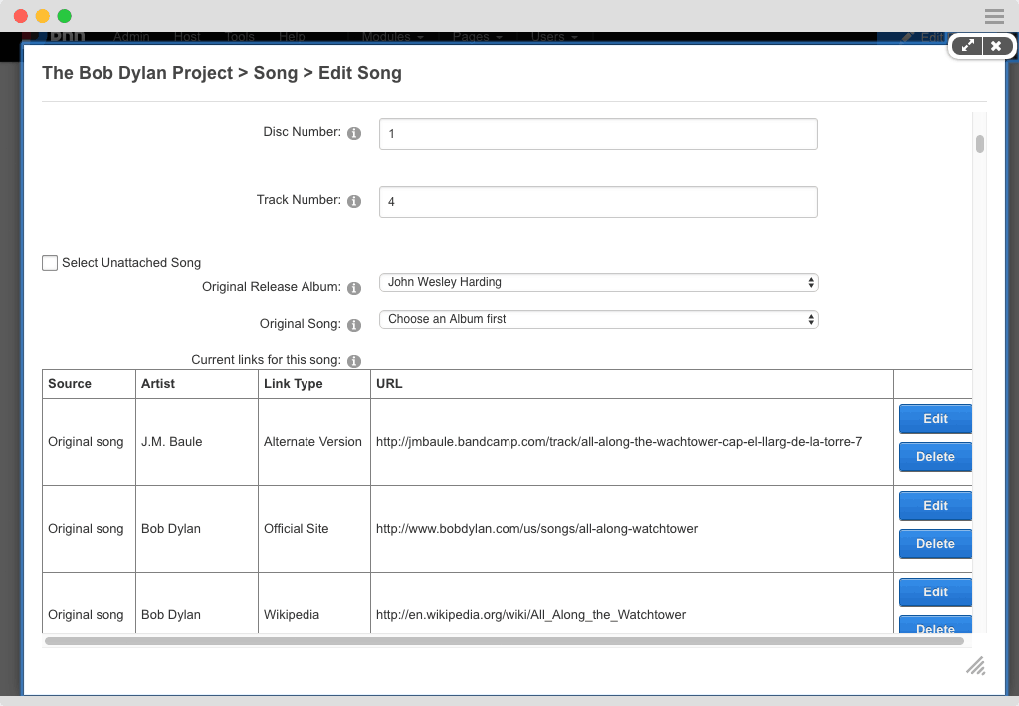Click the Track Number info icon
The image size is (1019, 706).
coord(354,201)
